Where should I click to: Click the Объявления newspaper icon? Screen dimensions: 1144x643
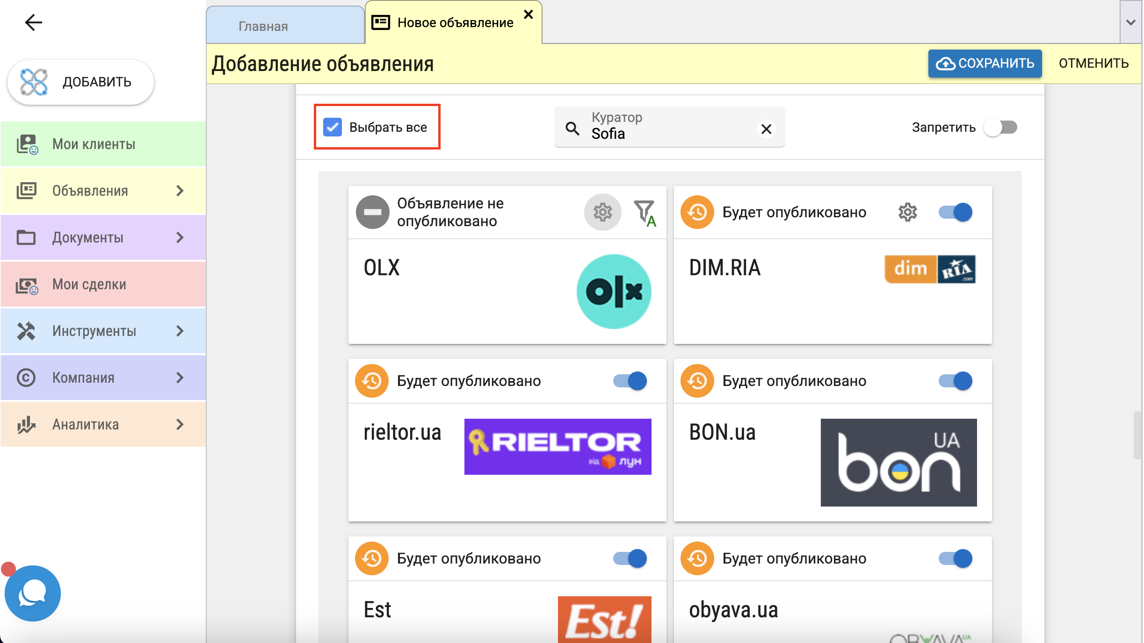pyautogui.click(x=26, y=191)
